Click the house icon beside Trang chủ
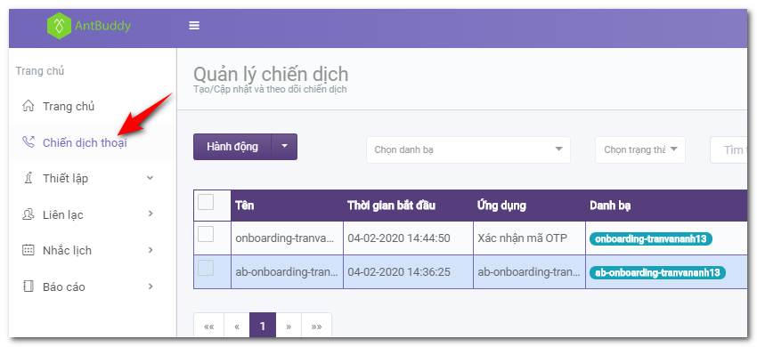Screen dimensions: 757x347 28,106
